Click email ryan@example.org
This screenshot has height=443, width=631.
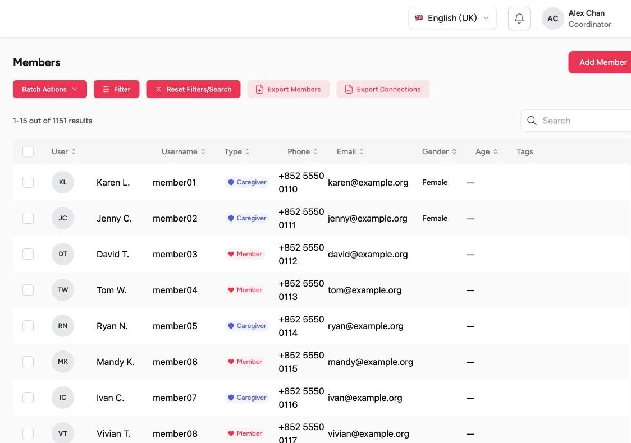[365, 326]
